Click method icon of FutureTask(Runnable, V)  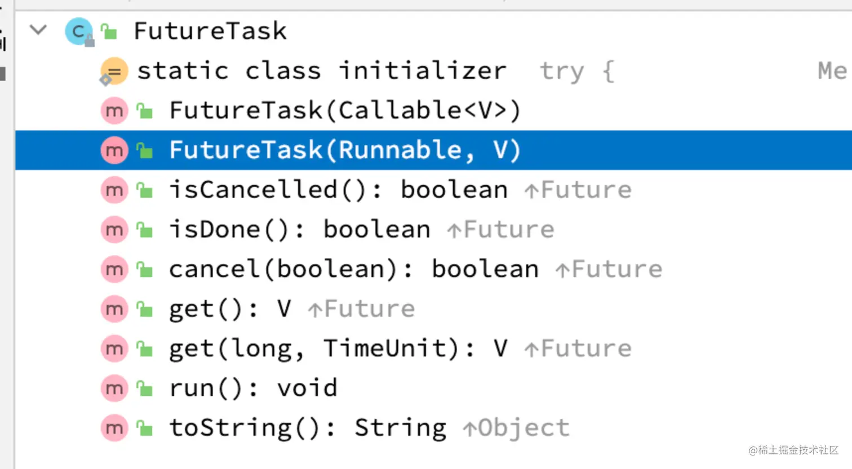click(x=114, y=150)
